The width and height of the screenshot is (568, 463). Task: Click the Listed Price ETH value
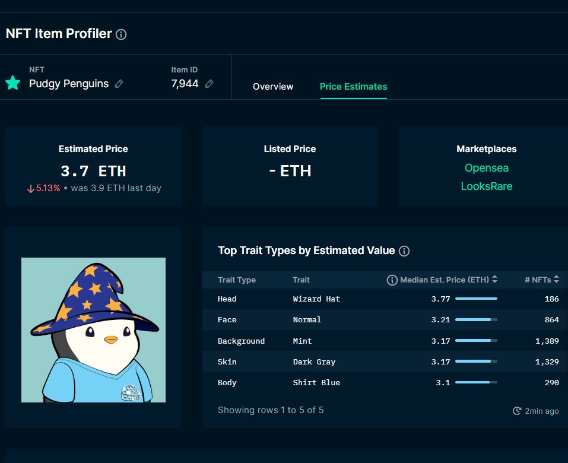point(290,171)
